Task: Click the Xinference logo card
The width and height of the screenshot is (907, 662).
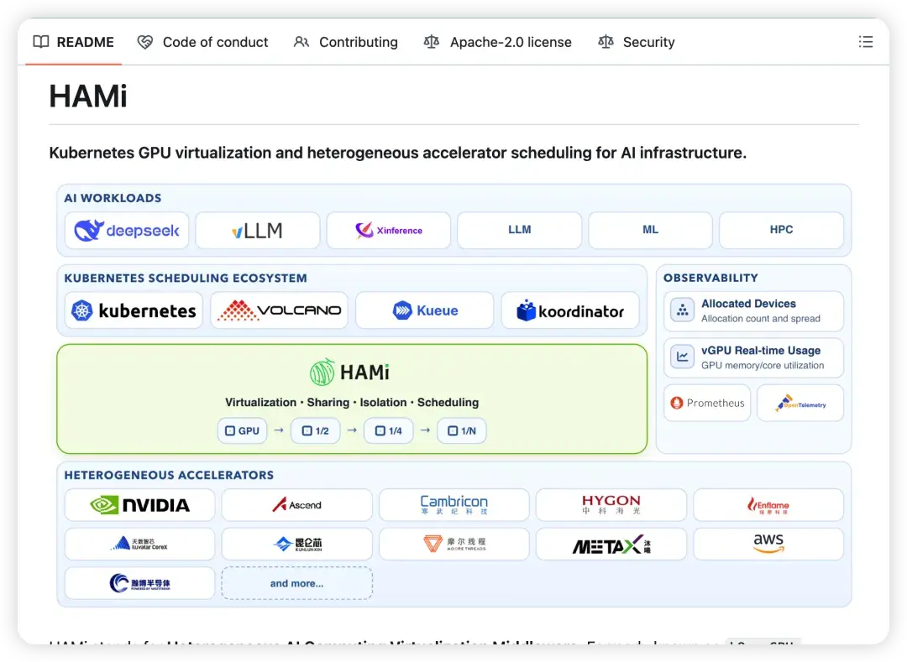Action: pos(388,231)
